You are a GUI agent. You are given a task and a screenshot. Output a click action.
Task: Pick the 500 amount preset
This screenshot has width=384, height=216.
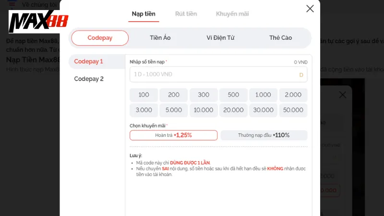[x=233, y=95]
